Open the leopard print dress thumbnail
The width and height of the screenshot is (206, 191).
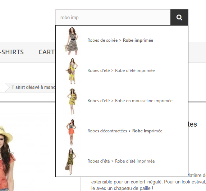tap(72, 41)
